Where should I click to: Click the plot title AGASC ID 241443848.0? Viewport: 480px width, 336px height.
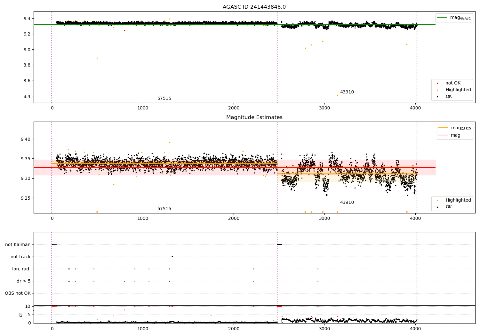pos(254,7)
